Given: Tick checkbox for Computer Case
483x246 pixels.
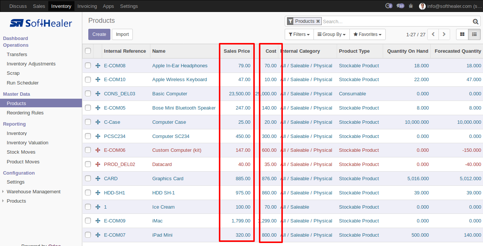Looking at the screenshot, I should click(88, 122).
